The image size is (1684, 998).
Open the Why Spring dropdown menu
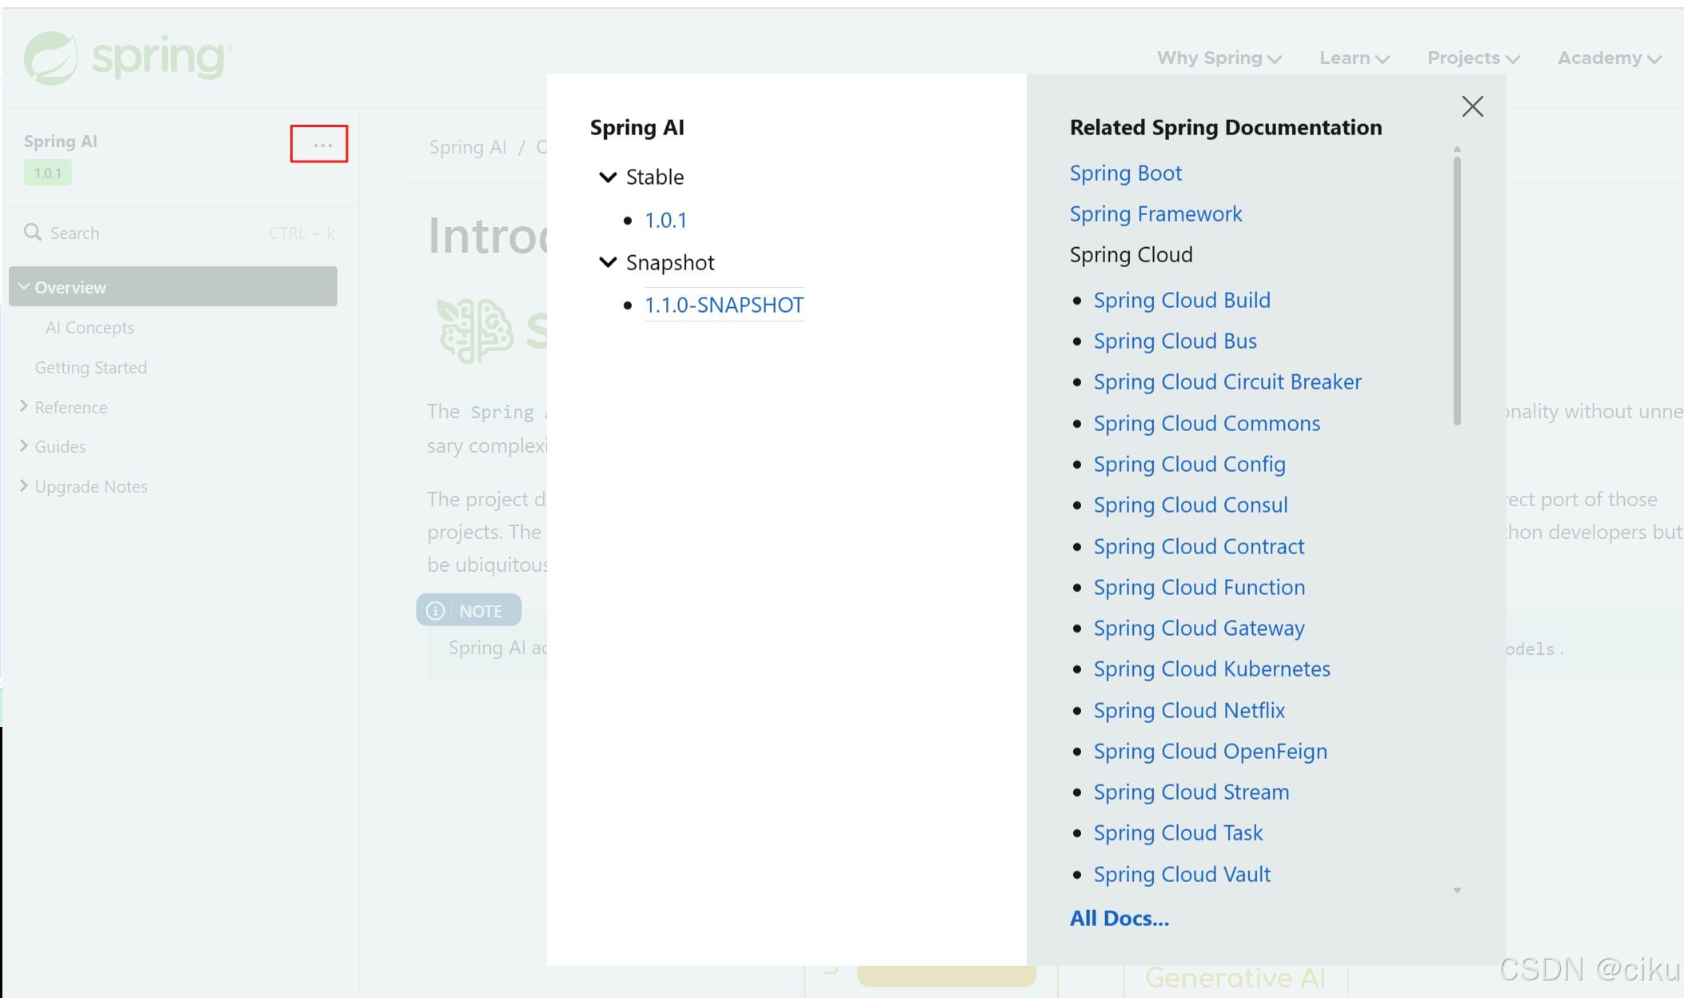click(x=1219, y=58)
